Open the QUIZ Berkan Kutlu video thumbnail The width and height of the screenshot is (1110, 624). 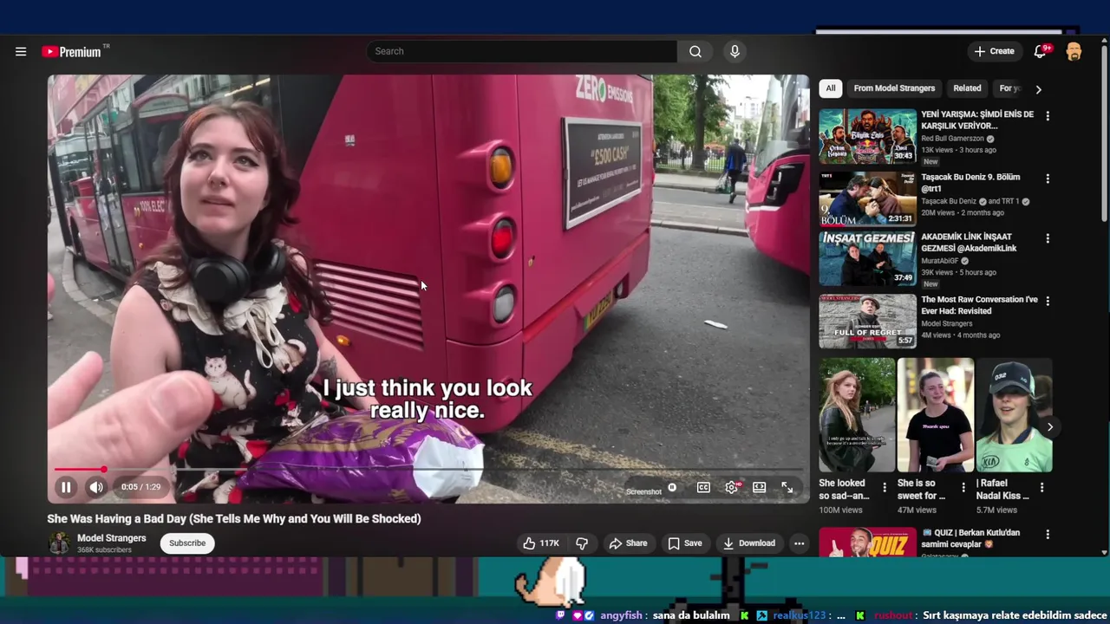point(867,542)
